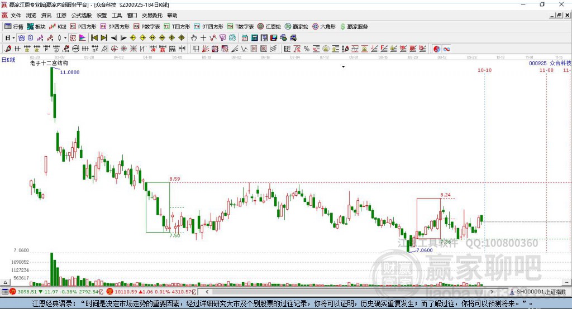Move chart right with black right arrow

pyautogui.click(x=123, y=38)
